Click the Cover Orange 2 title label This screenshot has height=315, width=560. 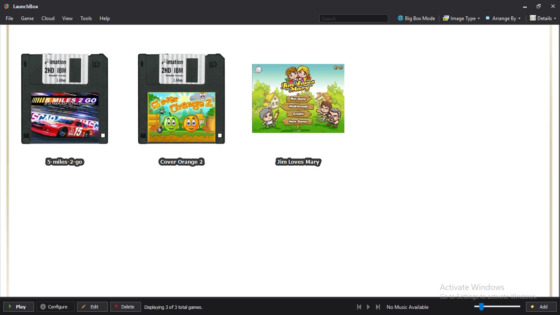pyautogui.click(x=182, y=162)
